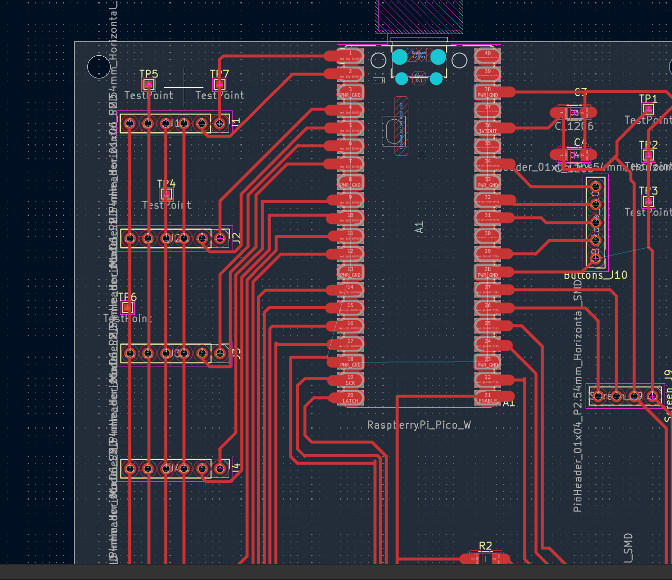Select the J4 header reference label
This screenshot has height=580, width=672.
(236, 467)
